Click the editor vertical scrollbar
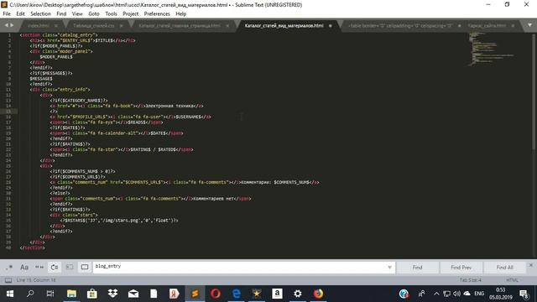This screenshot has height=302, width=537. (x=534, y=91)
